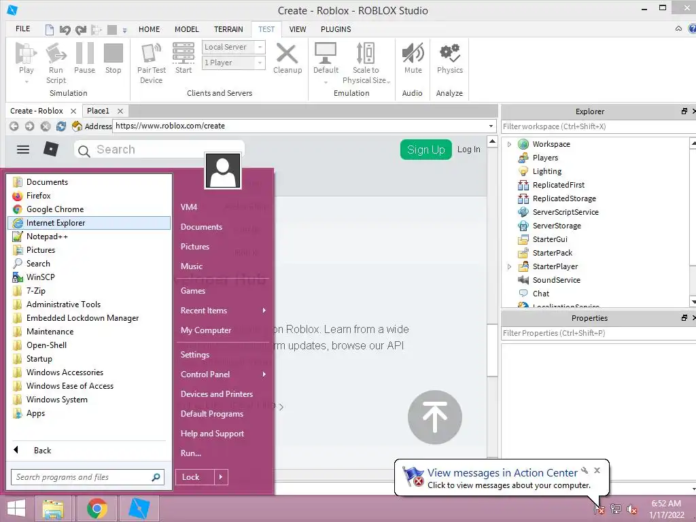Screen dimensions: 696x522
Task: Click Scale to Physical Size icon
Action: 366,53
